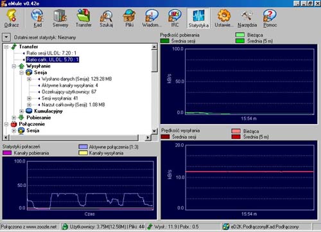Open statistics tree options dropdown button
This screenshot has width=321, height=232.
6,37
